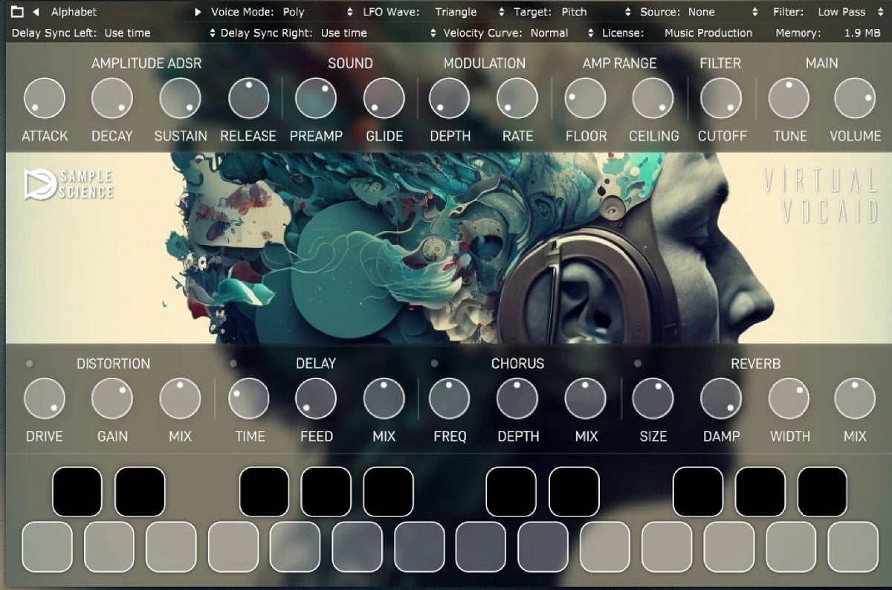Toggle the Distortion effect power LED
This screenshot has width=892, height=590.
click(30, 363)
